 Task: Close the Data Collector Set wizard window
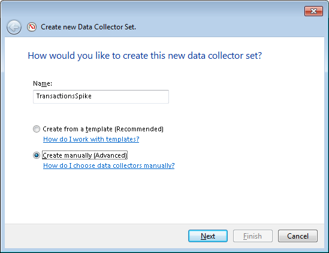[x=313, y=11]
